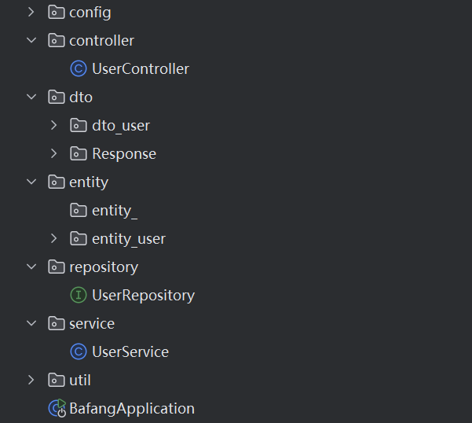Collapse the repository package chevron
This screenshot has width=472, height=423.
(x=31, y=267)
